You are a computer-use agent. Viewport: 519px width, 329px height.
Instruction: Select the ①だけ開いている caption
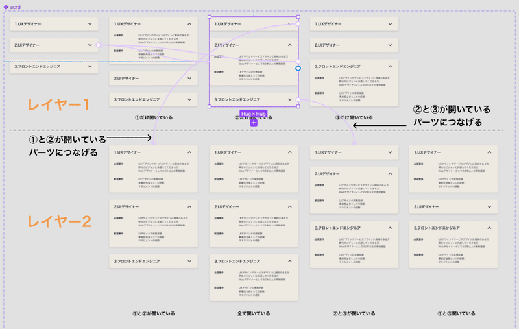[154, 117]
